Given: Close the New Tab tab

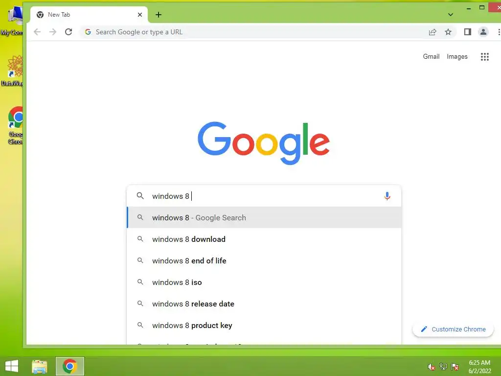Looking at the screenshot, I should 139,15.
